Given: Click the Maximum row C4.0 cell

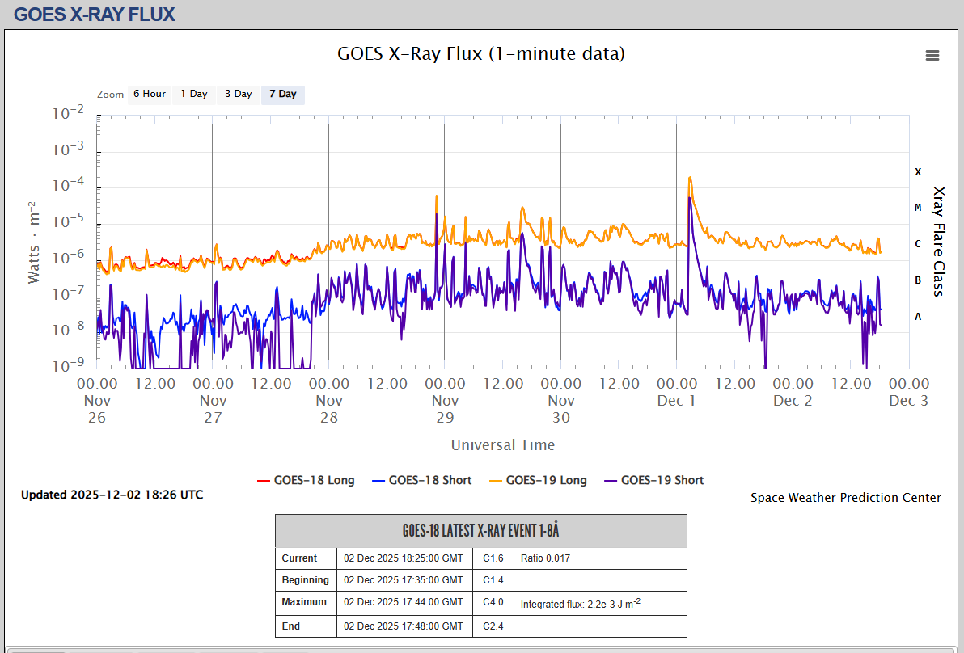Looking at the screenshot, I should 493,602.
